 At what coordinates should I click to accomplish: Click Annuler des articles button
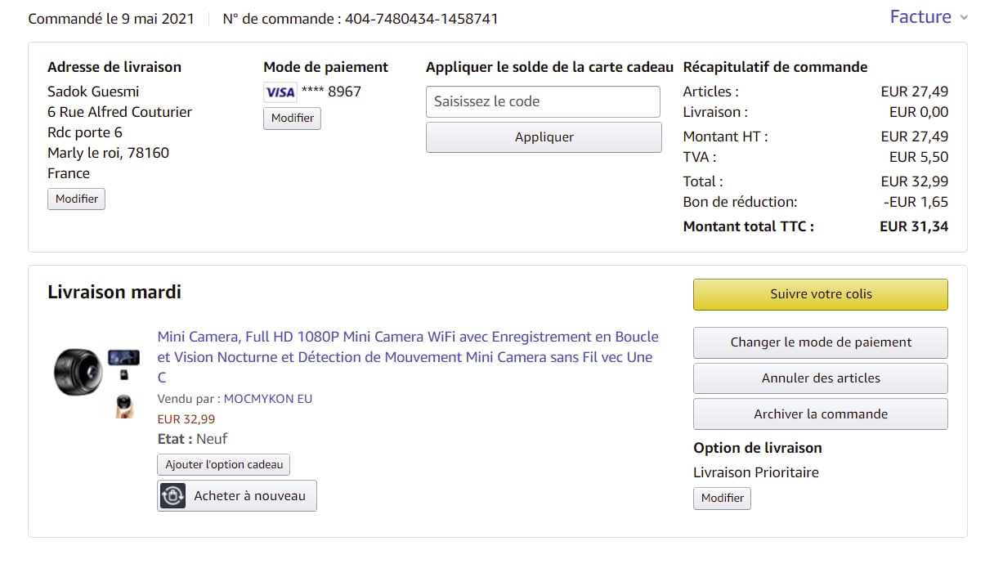(x=820, y=378)
